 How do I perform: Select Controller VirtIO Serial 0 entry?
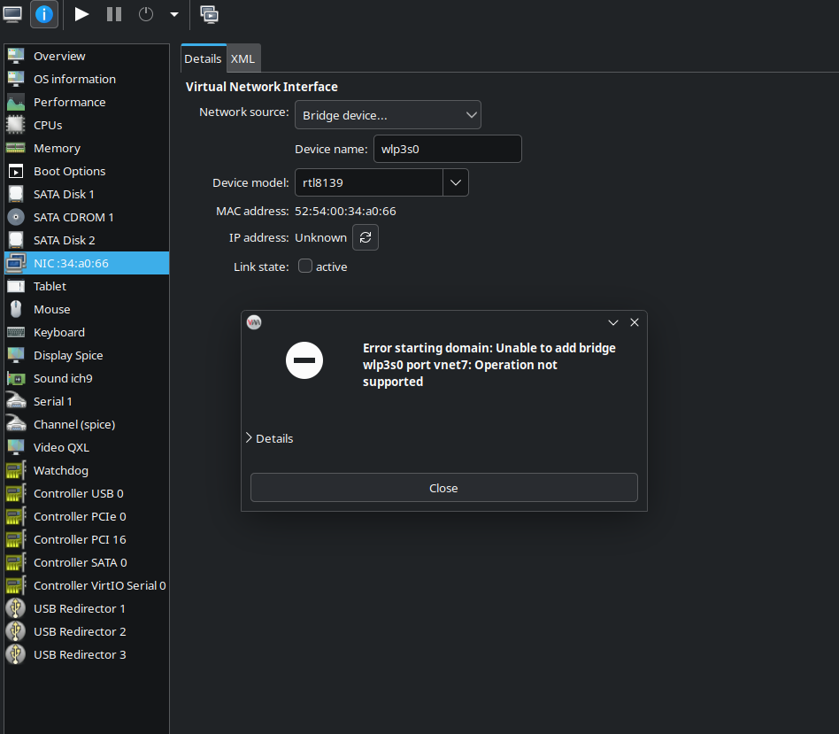point(87,586)
